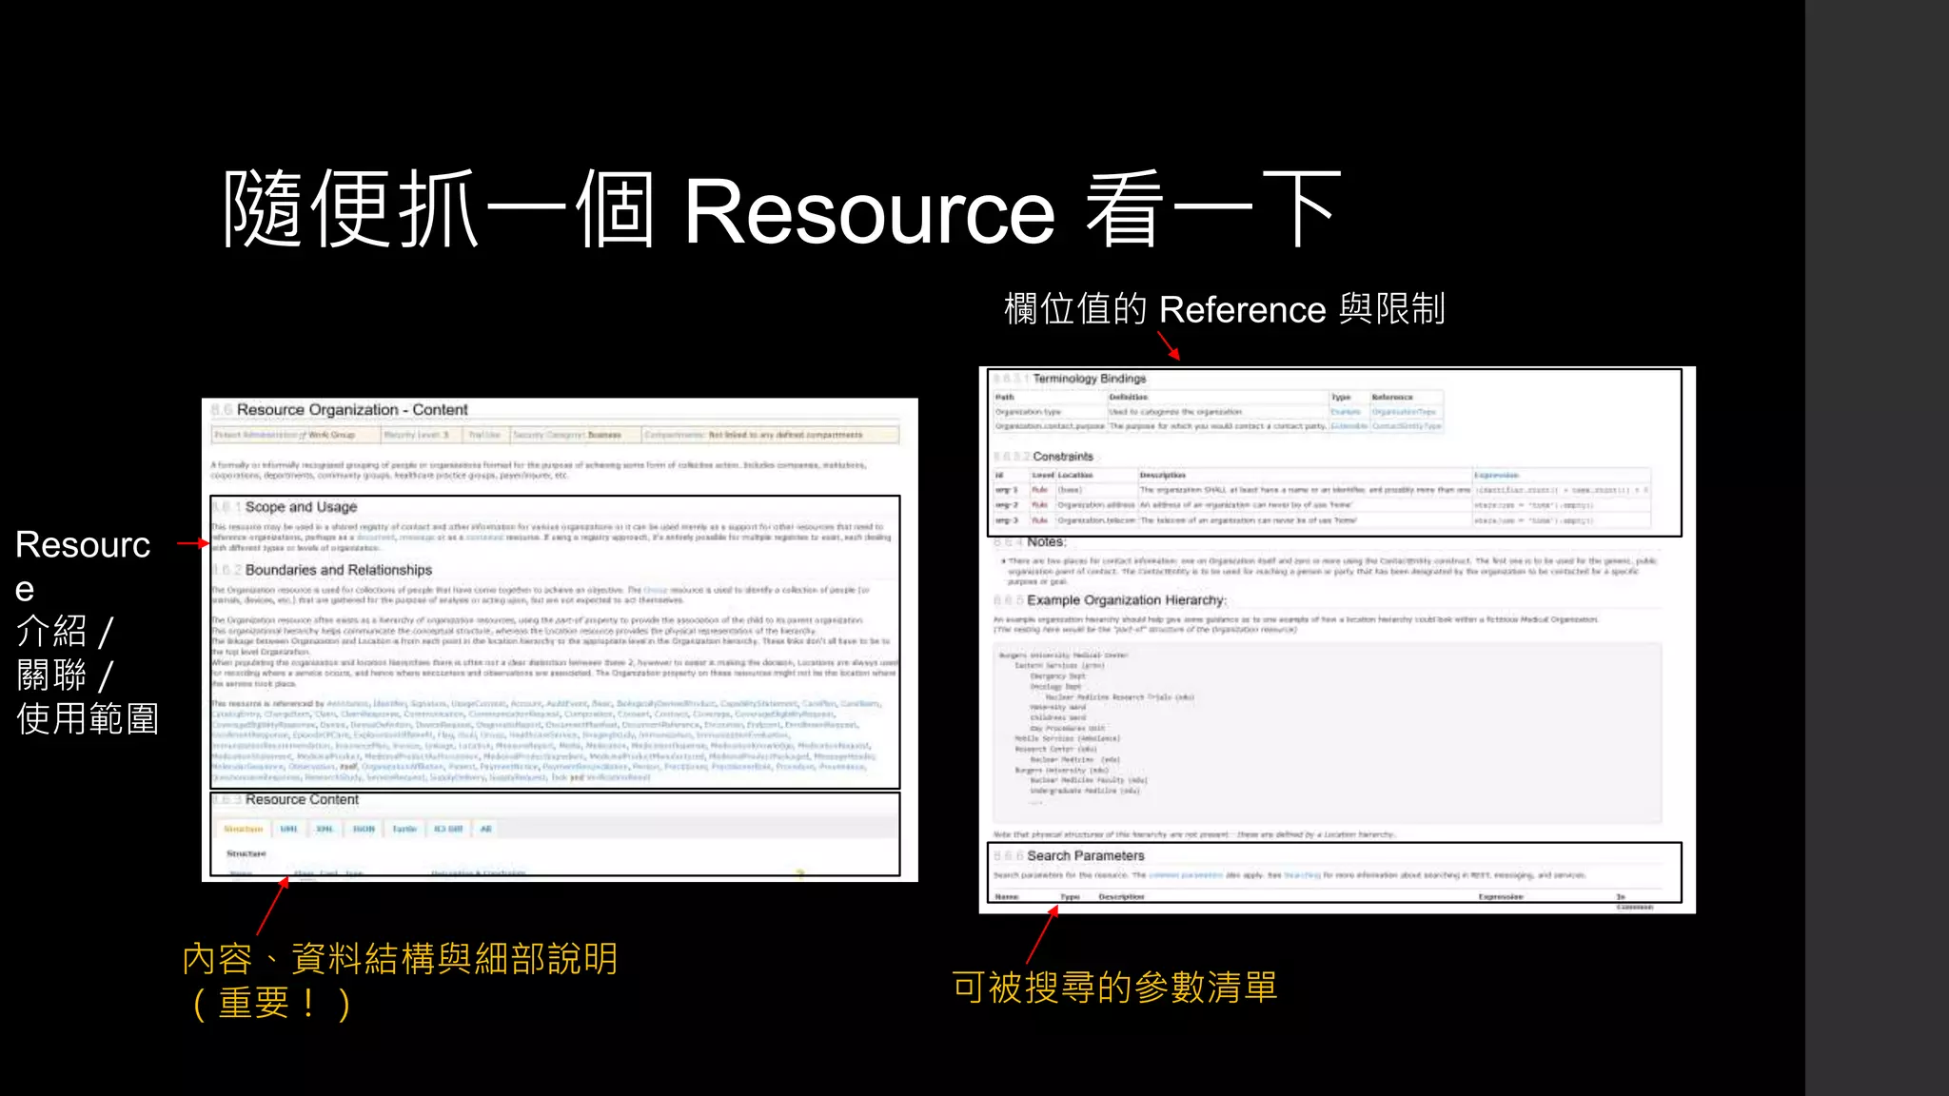Click the Scope and Usage heading

coord(301,507)
